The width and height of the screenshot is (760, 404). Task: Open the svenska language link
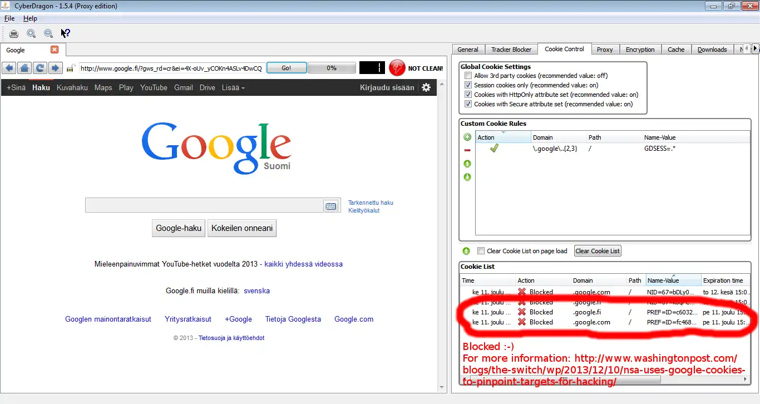pyautogui.click(x=257, y=291)
